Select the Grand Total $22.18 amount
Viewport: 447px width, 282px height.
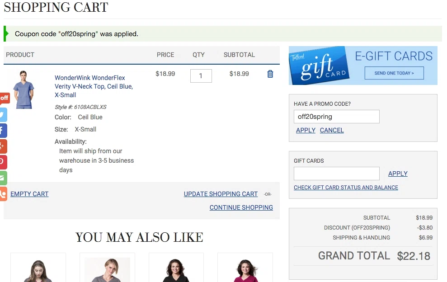[414, 256]
